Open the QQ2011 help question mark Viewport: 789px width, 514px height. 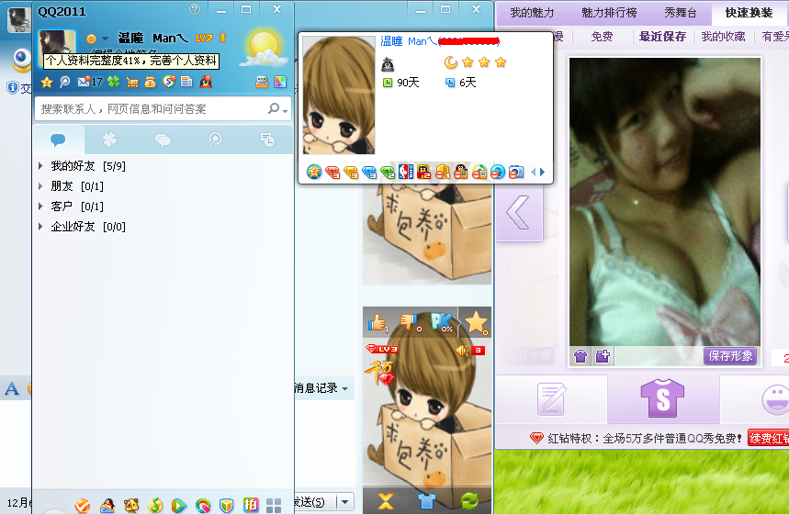point(195,9)
